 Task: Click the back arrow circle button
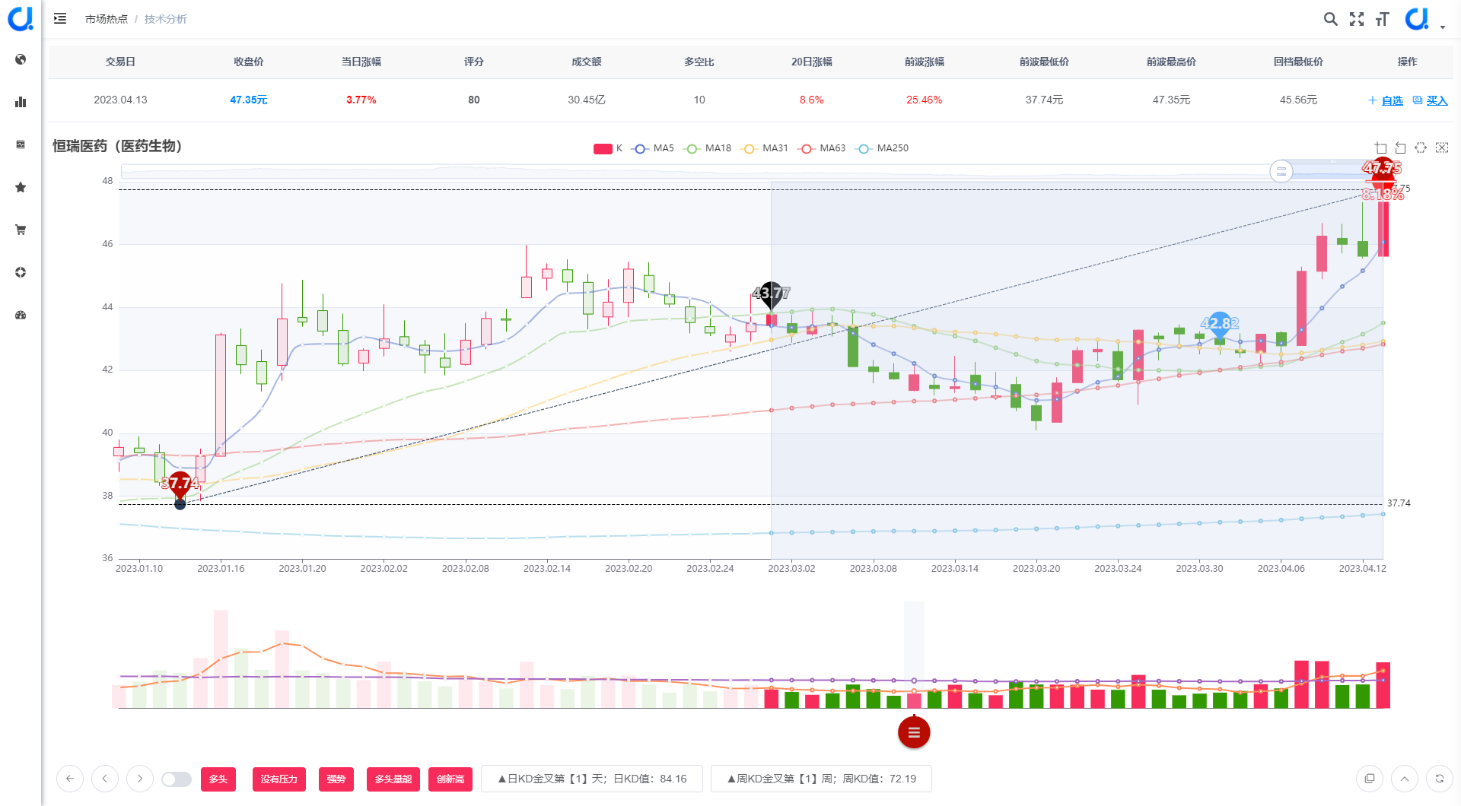70,779
